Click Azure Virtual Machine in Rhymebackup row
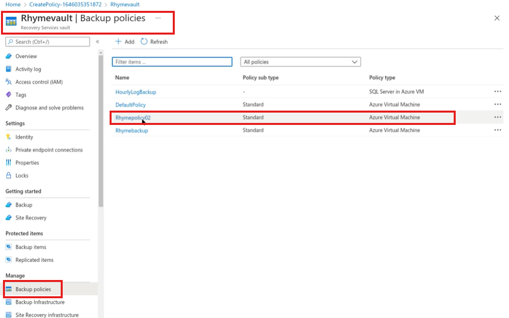The width and height of the screenshot is (509, 318). 394,130
